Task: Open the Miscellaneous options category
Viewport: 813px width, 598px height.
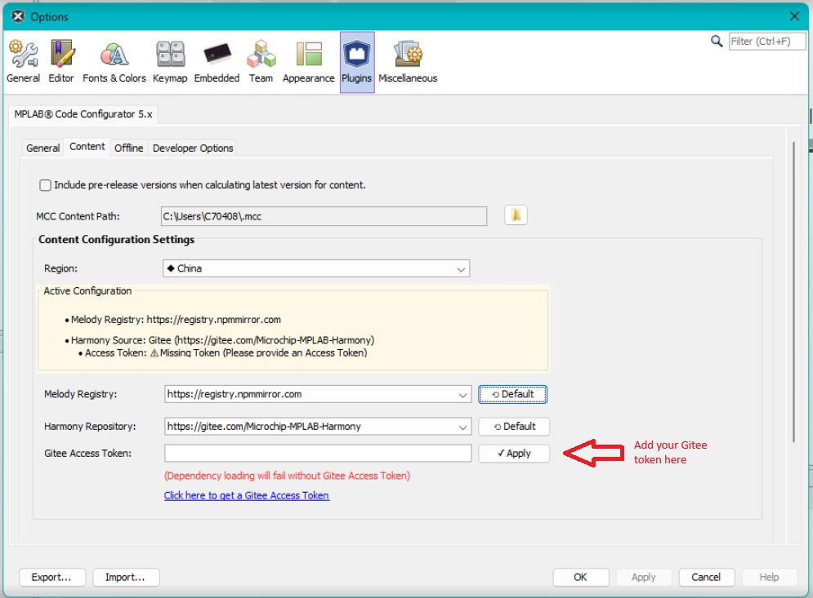Action: tap(408, 62)
